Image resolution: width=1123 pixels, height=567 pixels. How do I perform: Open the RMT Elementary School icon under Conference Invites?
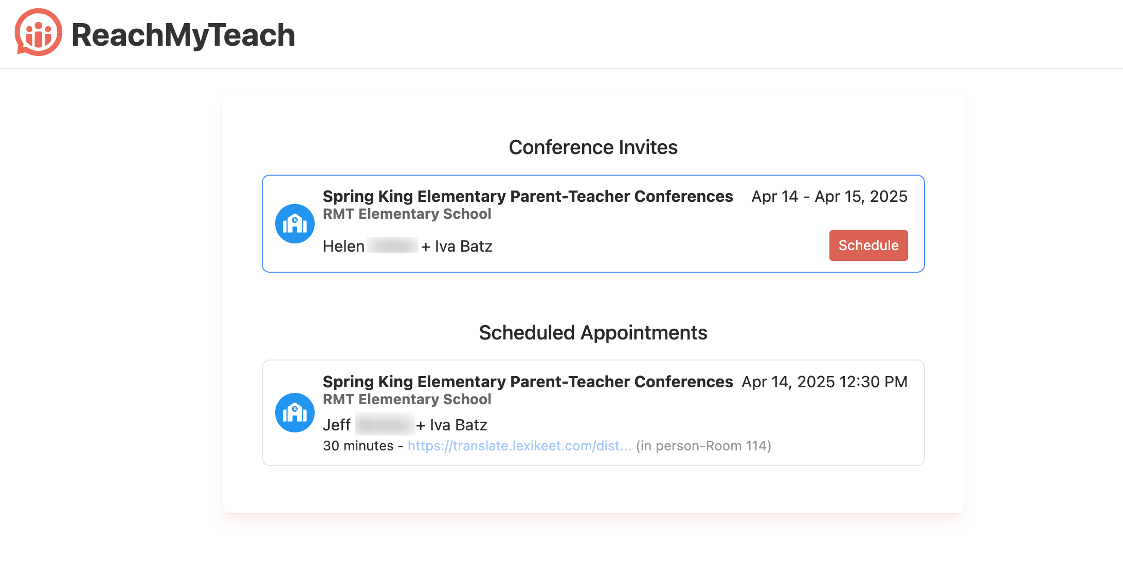point(295,223)
